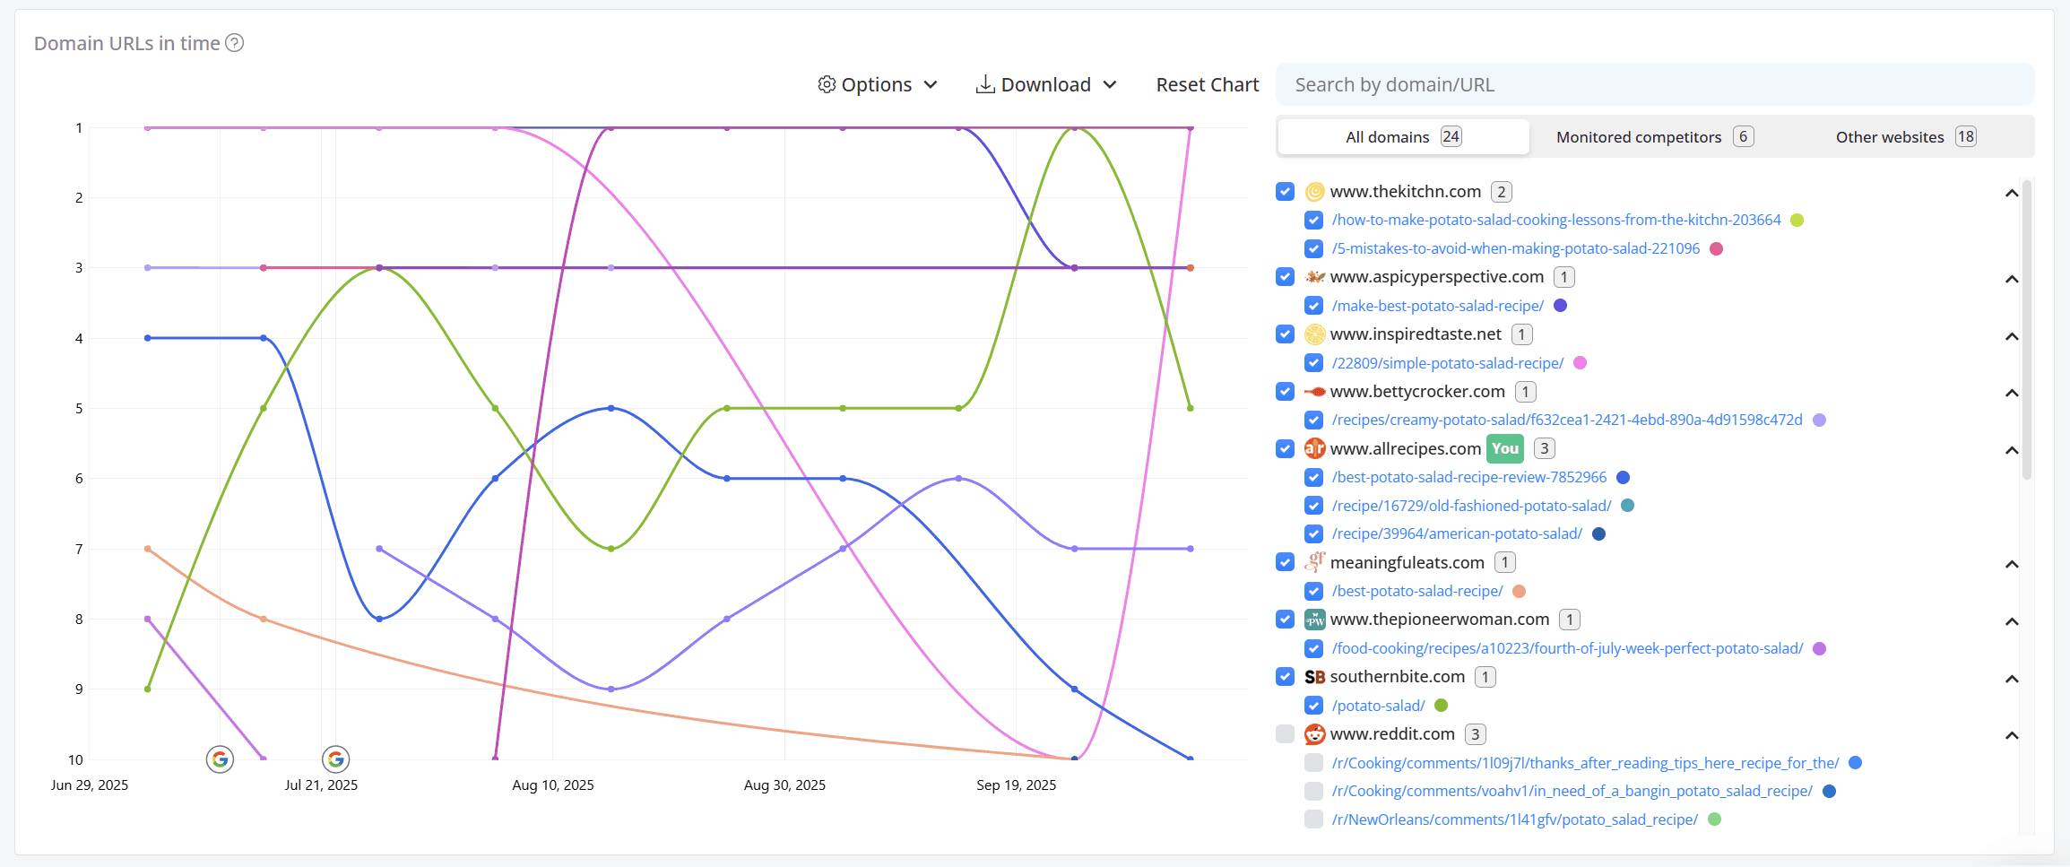Screen dimensions: 2070x867
Task: Switch to Monitored competitors tab
Action: [1655, 137]
